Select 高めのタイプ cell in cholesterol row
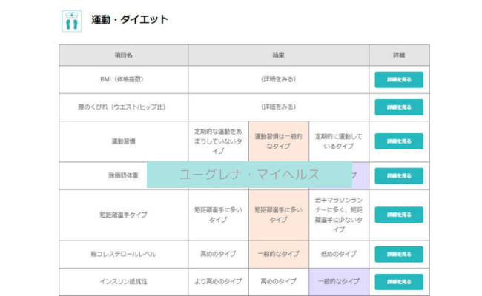This screenshot has width=482, height=296. (218, 254)
